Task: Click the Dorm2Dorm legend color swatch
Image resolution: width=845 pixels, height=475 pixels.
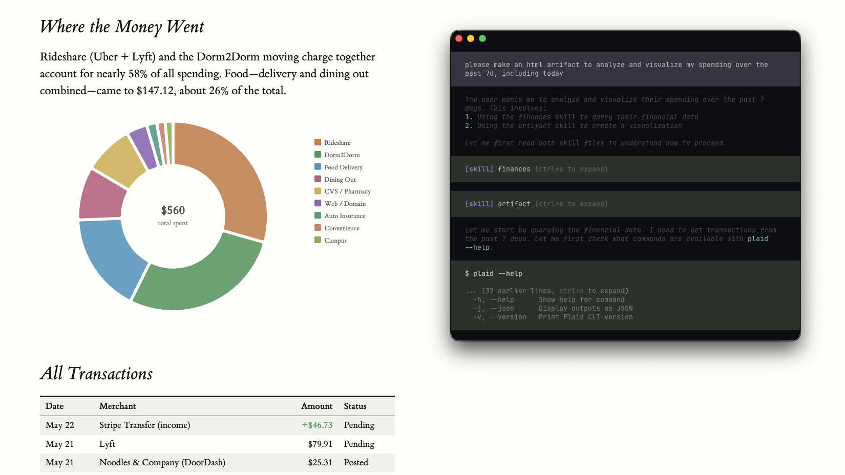Action: pos(318,155)
